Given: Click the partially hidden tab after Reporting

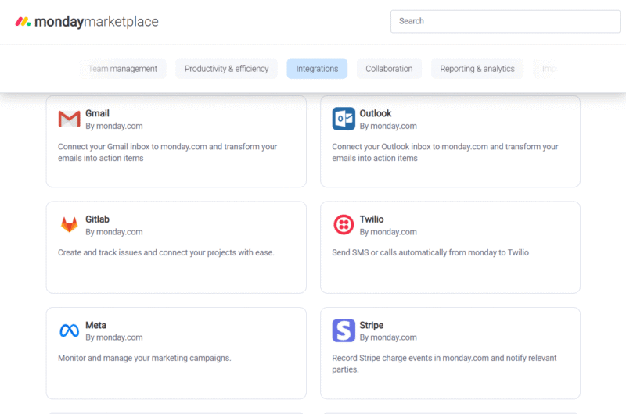Looking at the screenshot, I should (548, 69).
